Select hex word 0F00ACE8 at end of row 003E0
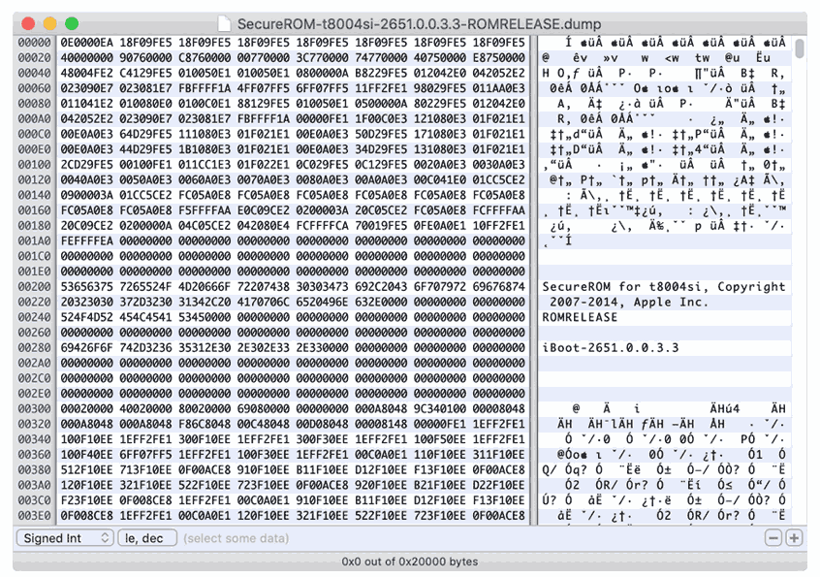The width and height of the screenshot is (820, 577). pos(499,516)
